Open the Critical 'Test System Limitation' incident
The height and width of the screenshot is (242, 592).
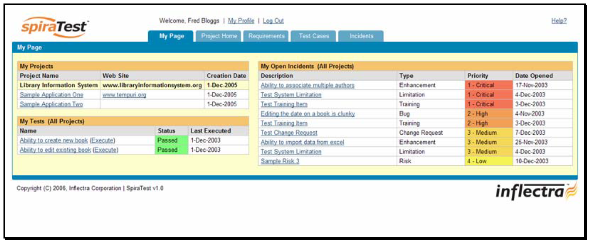tap(291, 95)
